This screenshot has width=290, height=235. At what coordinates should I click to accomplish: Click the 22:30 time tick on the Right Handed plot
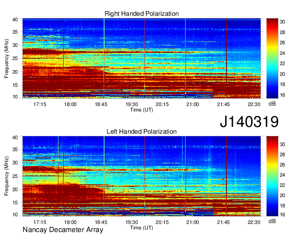point(254,104)
